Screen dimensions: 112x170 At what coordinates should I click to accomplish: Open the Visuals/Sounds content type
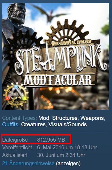click(x=68, y=124)
